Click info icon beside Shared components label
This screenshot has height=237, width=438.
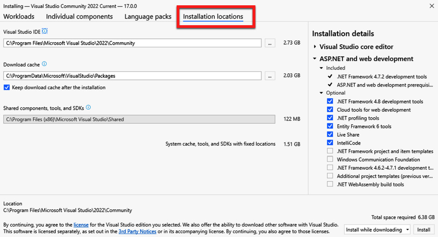88,107
